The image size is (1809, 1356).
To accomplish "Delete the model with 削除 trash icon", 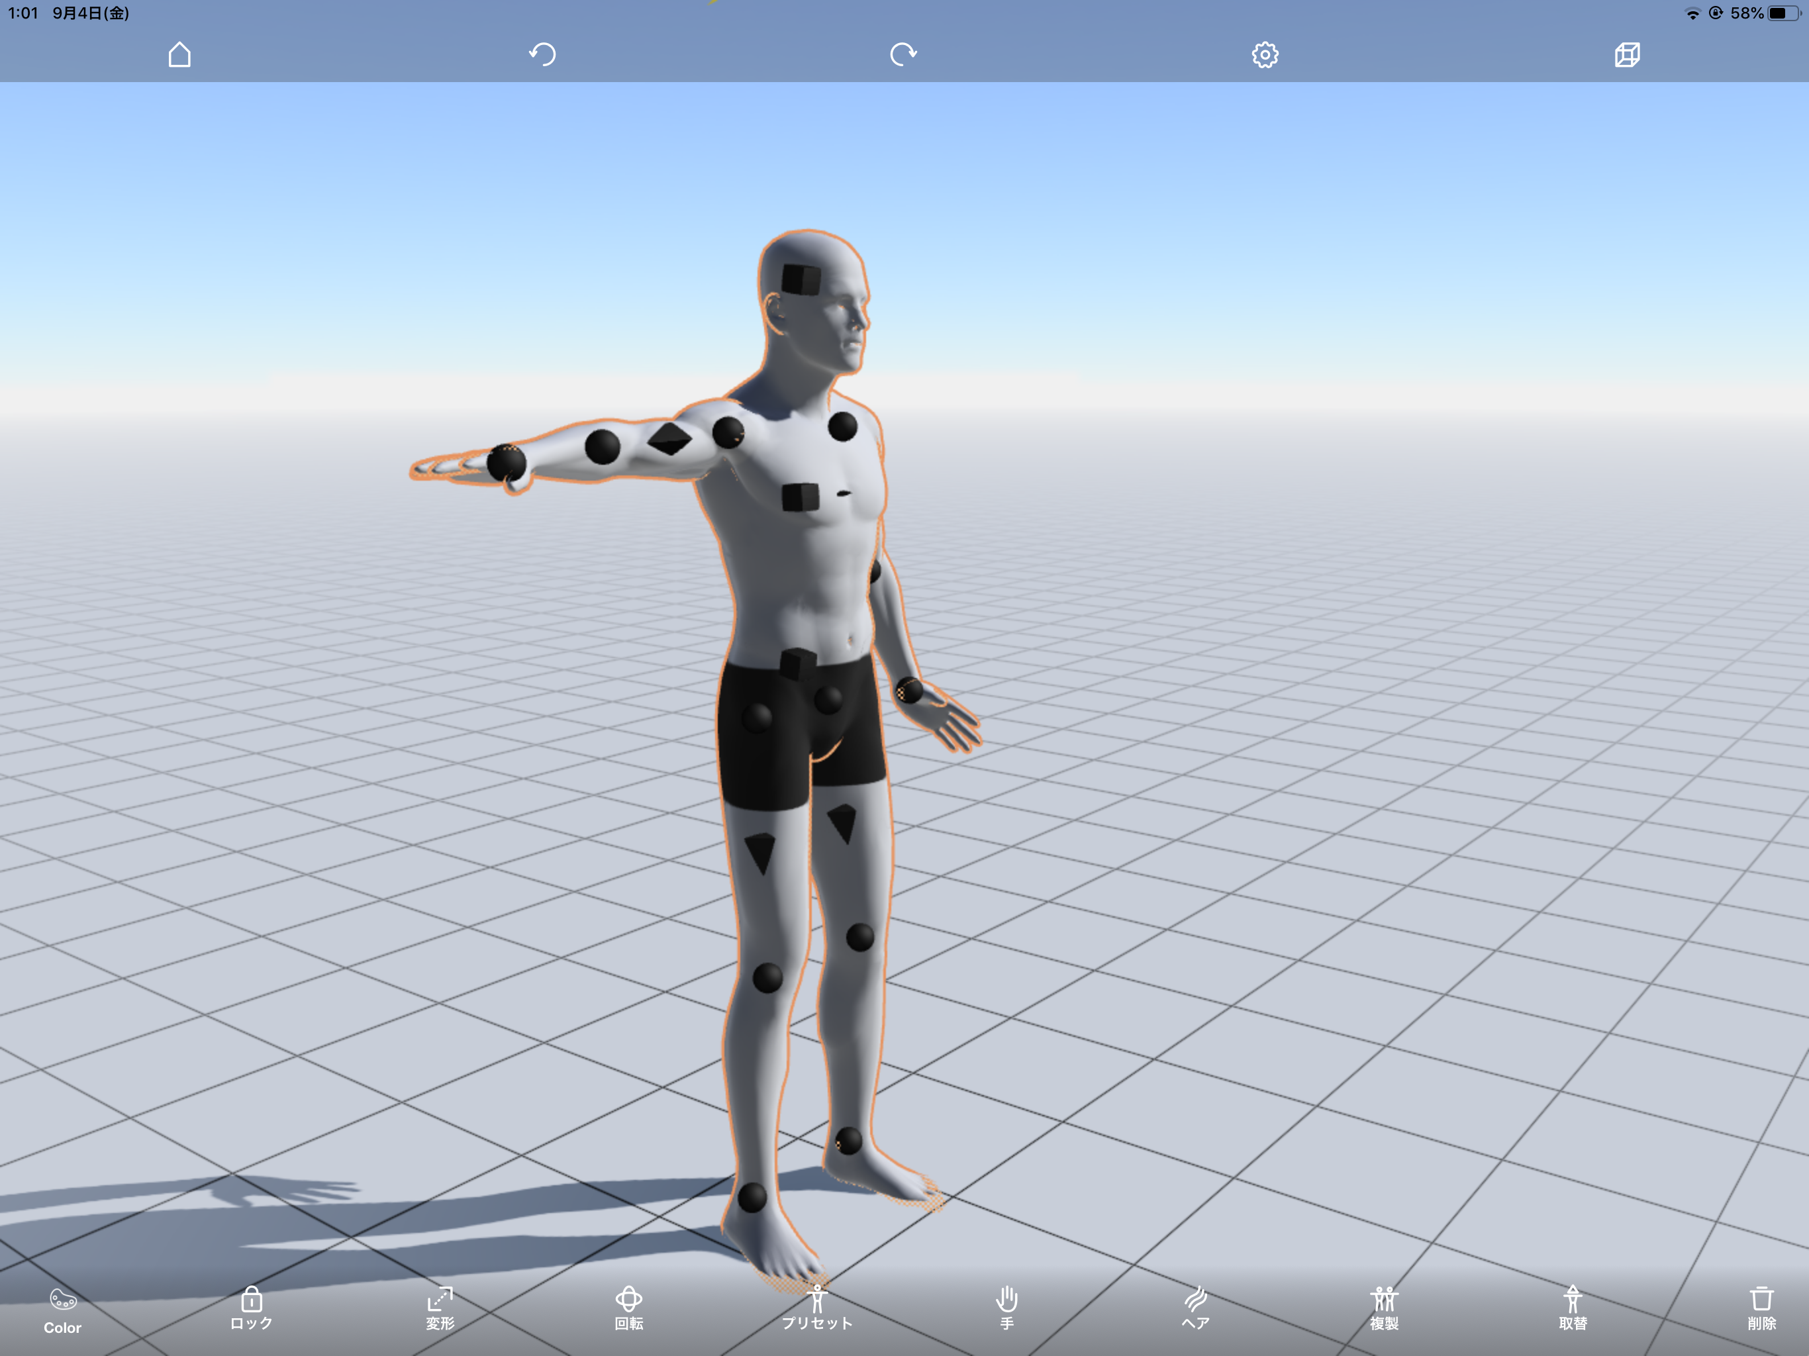I will (1761, 1310).
